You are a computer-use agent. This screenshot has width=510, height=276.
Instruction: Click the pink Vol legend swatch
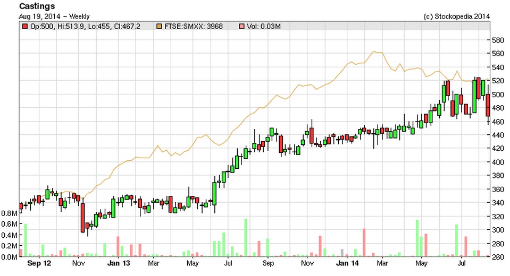coord(241,27)
